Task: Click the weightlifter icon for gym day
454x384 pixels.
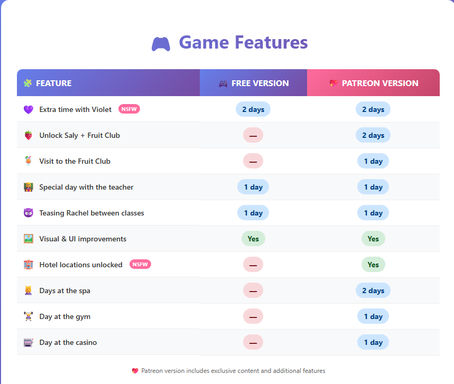Action: 29,316
